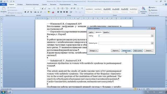Open the Windows Start menu

pos(3,92)
